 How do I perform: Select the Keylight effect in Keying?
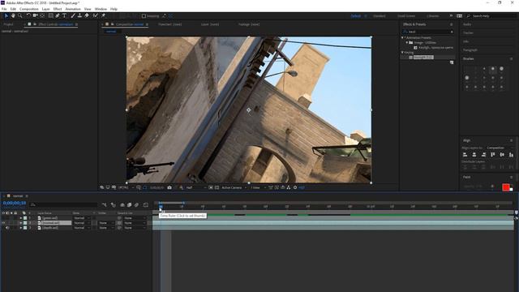pos(423,58)
